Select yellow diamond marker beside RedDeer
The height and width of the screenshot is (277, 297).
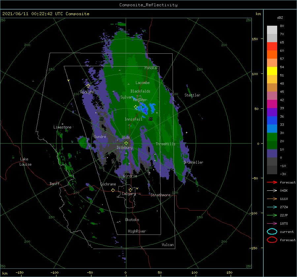(136, 107)
